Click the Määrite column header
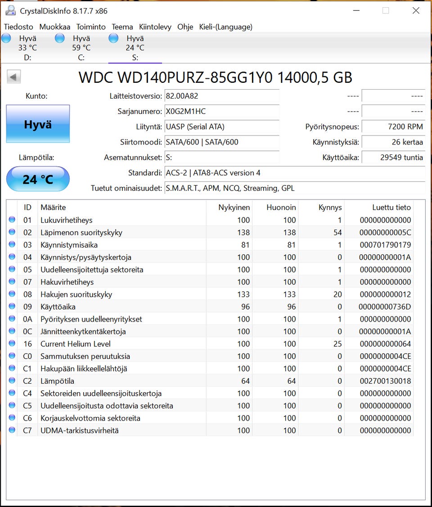This screenshot has width=432, height=507. 122,207
